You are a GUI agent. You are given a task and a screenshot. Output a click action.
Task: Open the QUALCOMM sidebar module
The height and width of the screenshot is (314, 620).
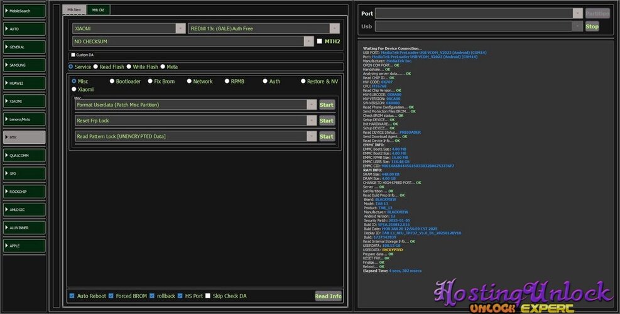[24, 155]
